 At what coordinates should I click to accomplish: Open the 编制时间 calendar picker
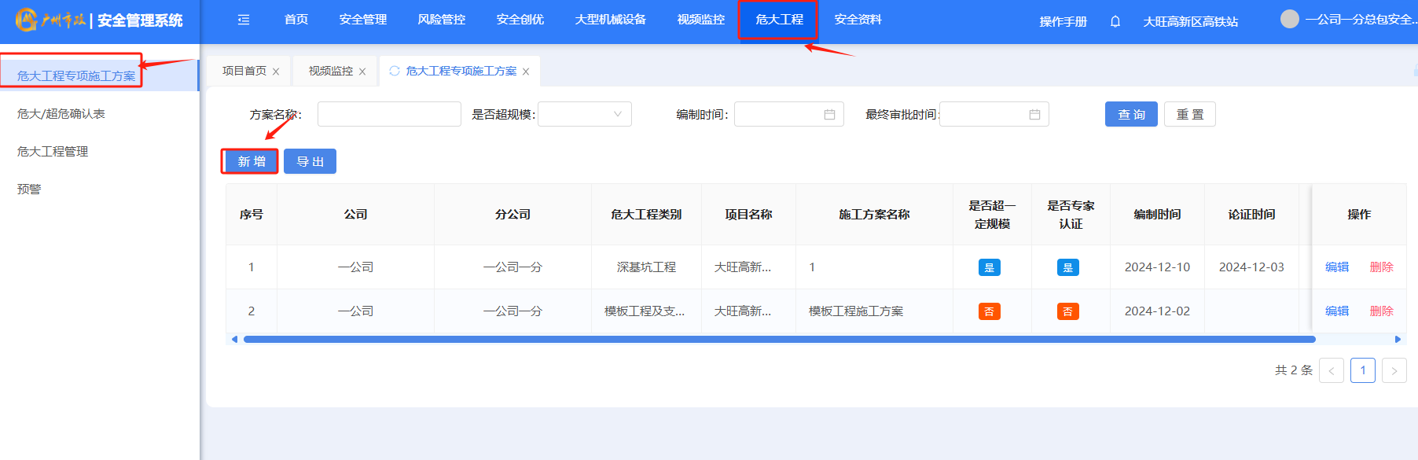[x=829, y=115]
